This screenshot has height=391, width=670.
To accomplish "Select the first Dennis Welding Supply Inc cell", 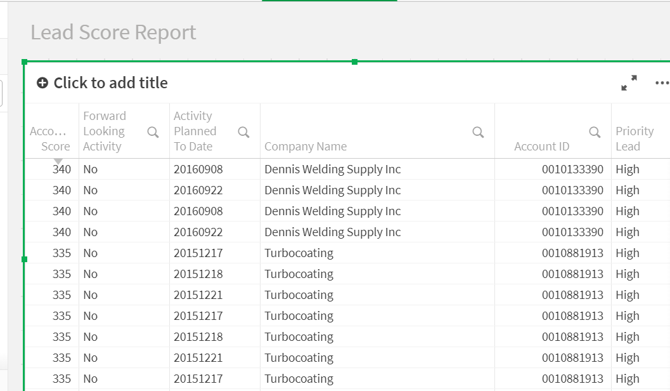I will point(332,169).
